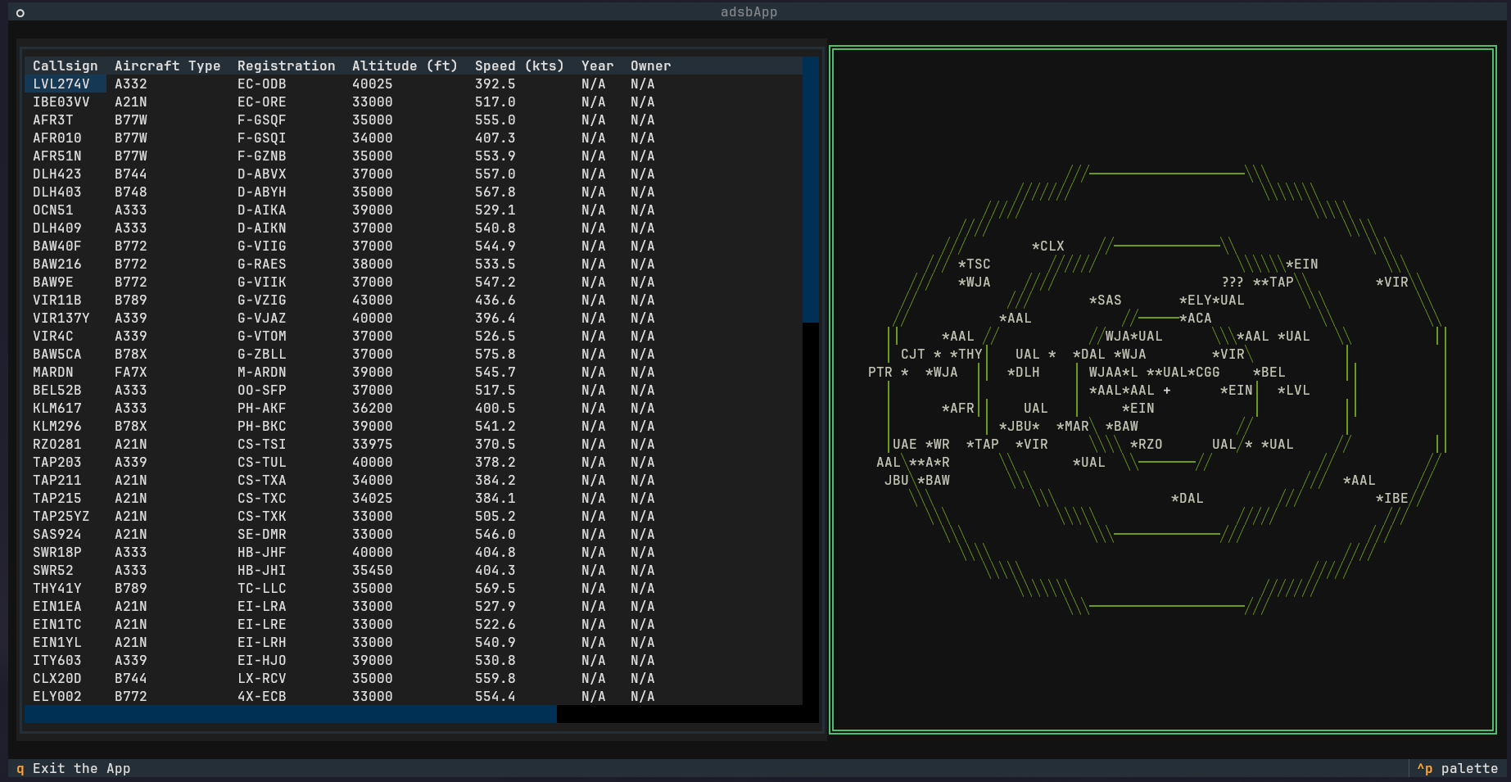The image size is (1511, 782).
Task: Select callsign BAW5CA row
Action: [414, 354]
